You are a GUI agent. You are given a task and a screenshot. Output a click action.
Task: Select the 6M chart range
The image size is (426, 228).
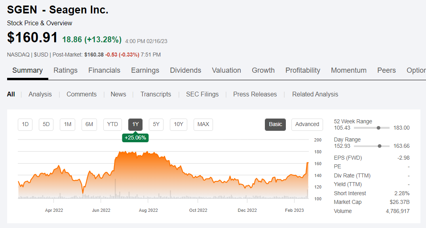[89, 124]
